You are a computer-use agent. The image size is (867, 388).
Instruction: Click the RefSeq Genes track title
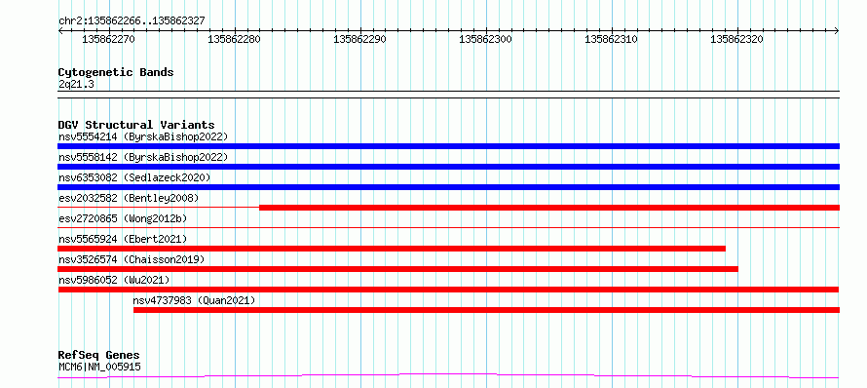click(99, 356)
